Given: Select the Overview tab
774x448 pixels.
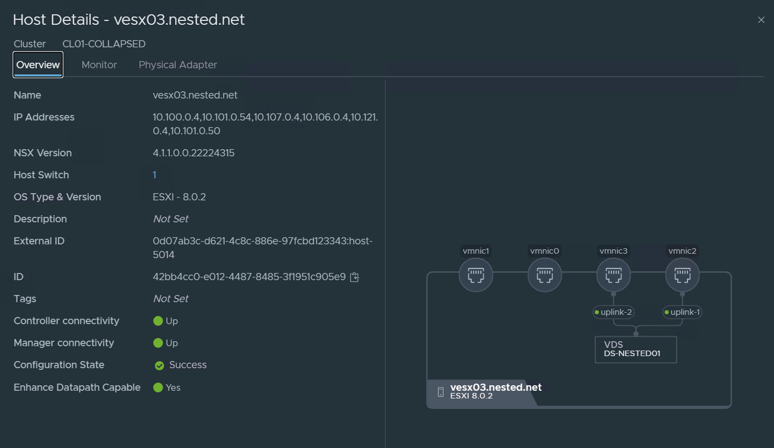Looking at the screenshot, I should 38,65.
